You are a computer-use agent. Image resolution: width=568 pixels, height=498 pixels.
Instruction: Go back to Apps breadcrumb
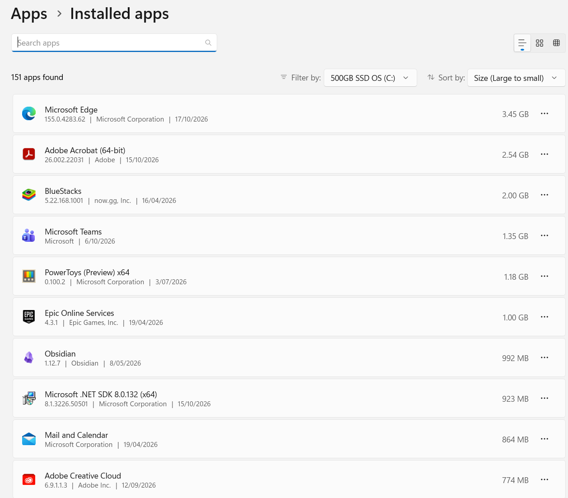29,14
